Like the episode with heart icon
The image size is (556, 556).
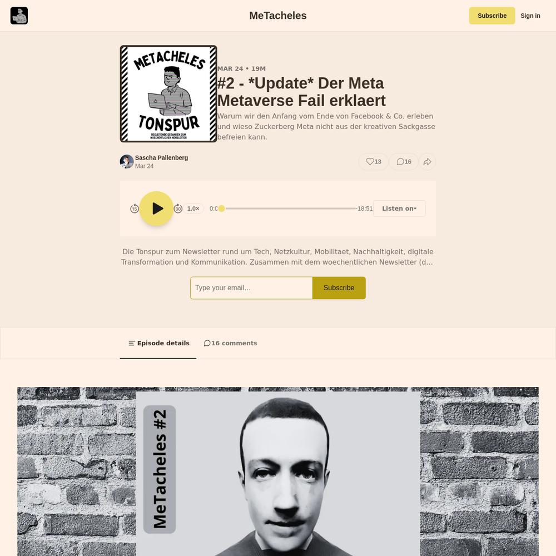click(x=374, y=162)
